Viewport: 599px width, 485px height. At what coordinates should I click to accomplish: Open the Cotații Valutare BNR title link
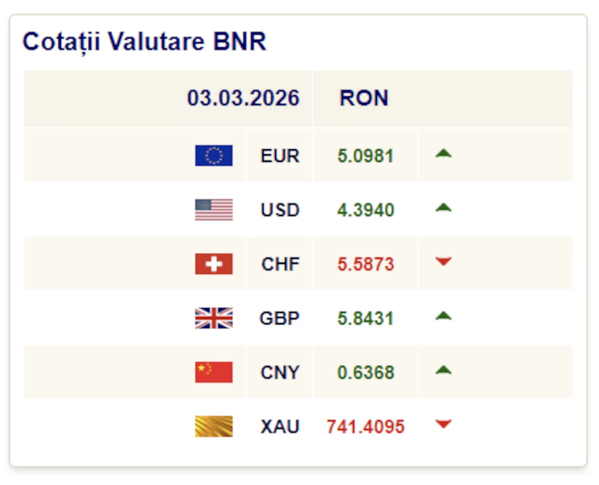tap(145, 41)
